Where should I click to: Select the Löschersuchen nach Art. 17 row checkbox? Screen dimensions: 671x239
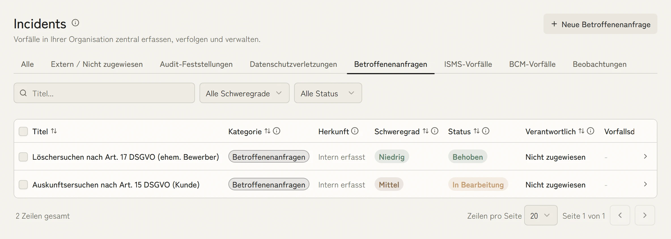23,157
